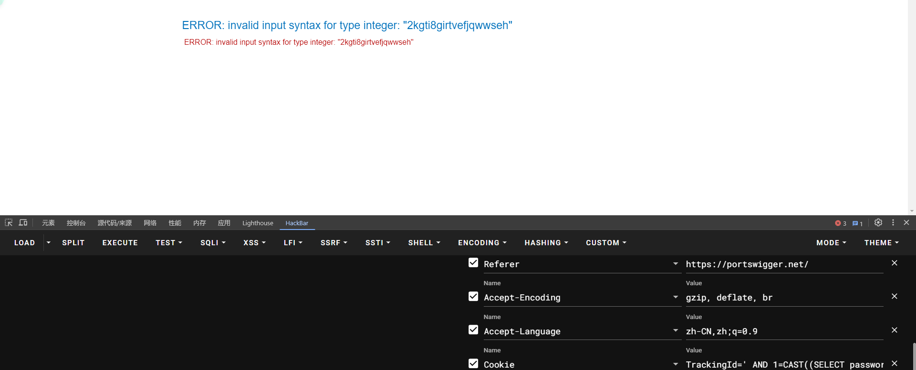Open the THEME dropdown menu
This screenshot has height=370, width=916.
tap(882, 243)
